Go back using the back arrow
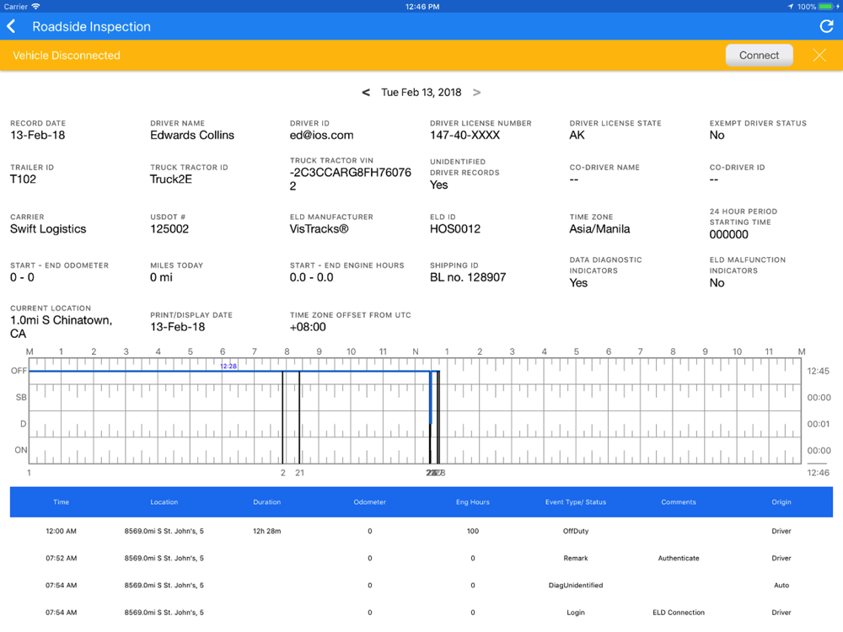 [x=11, y=26]
